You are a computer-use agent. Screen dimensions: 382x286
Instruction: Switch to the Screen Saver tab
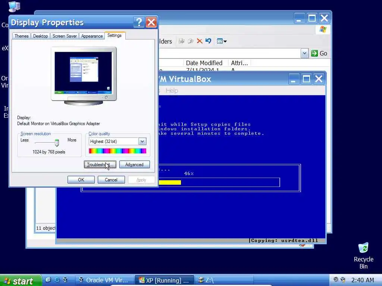pos(65,36)
